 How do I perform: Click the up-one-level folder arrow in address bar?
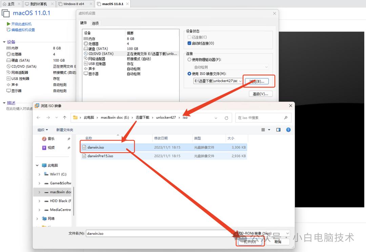pos(64,117)
